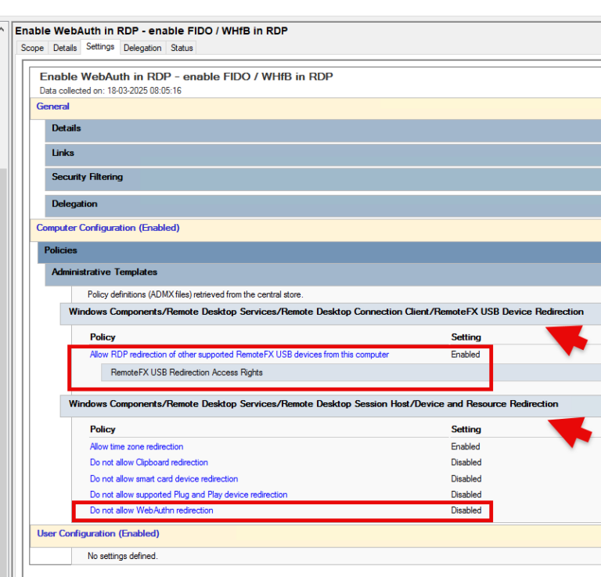Collapse User Configuration (Enabled) section
The image size is (601, 577).
tap(98, 534)
